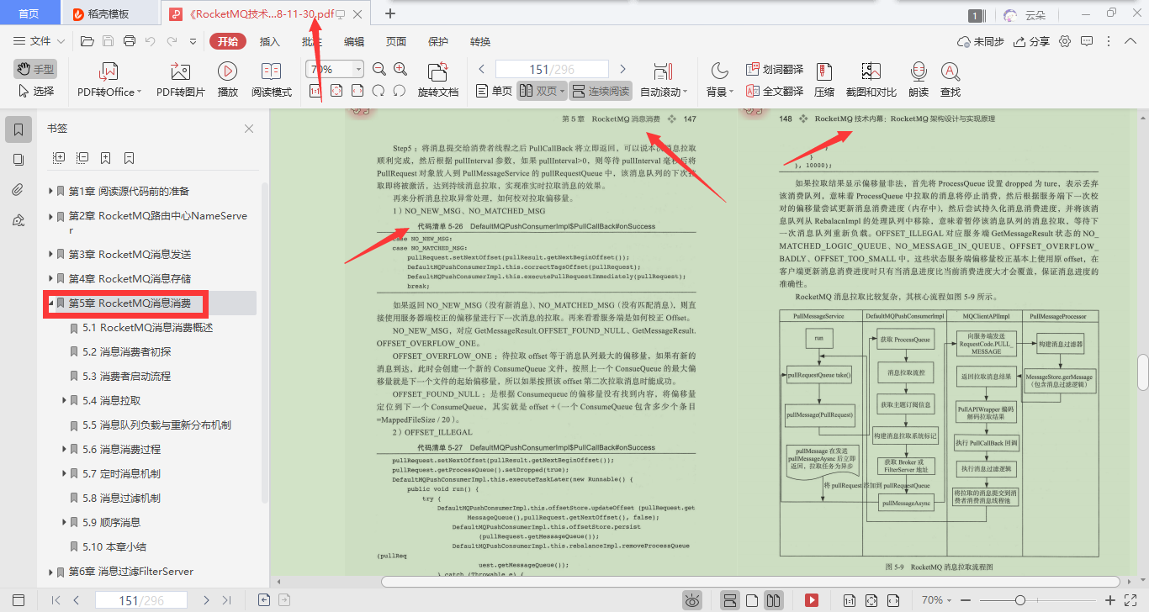Open bookmark 5.2 消息消费者初探
Screen dimensions: 1149x612
(127, 351)
